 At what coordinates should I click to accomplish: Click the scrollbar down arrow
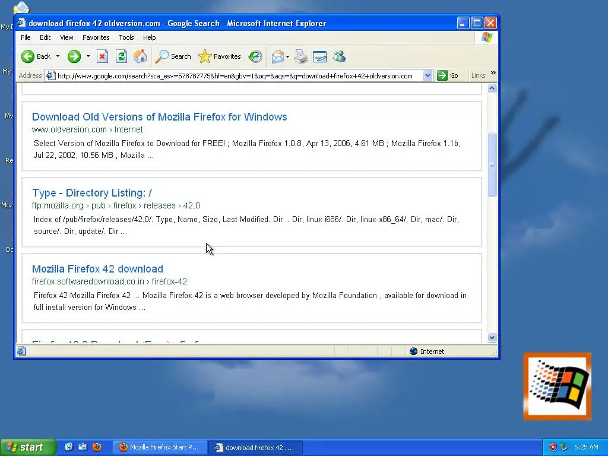(492, 338)
